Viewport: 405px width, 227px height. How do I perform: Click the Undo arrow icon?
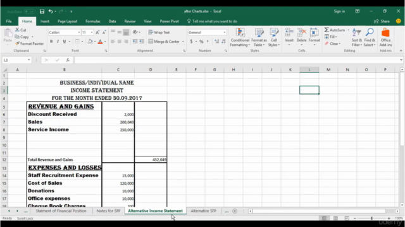click(51, 11)
